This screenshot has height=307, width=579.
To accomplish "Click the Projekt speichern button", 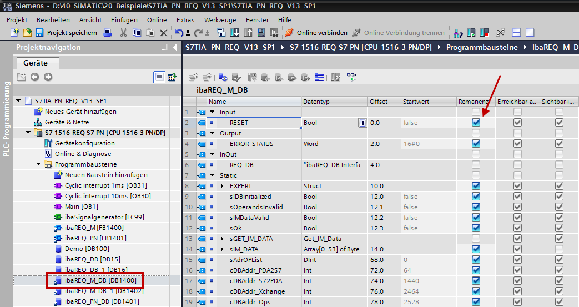I will pyautogui.click(x=66, y=33).
